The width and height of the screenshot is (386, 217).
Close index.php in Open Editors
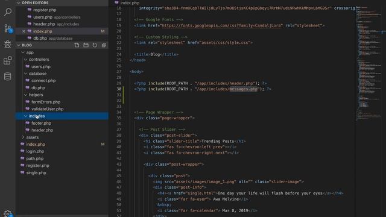[24, 31]
